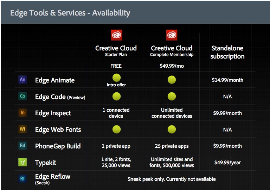Click the "Edge Tools & Services - Availability" title

pyautogui.click(x=70, y=13)
